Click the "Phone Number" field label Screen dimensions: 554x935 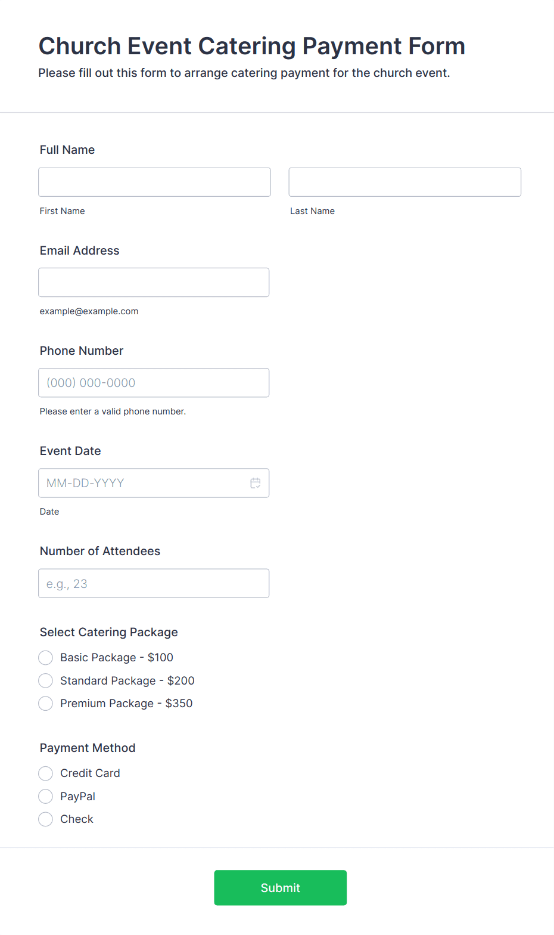pos(82,351)
